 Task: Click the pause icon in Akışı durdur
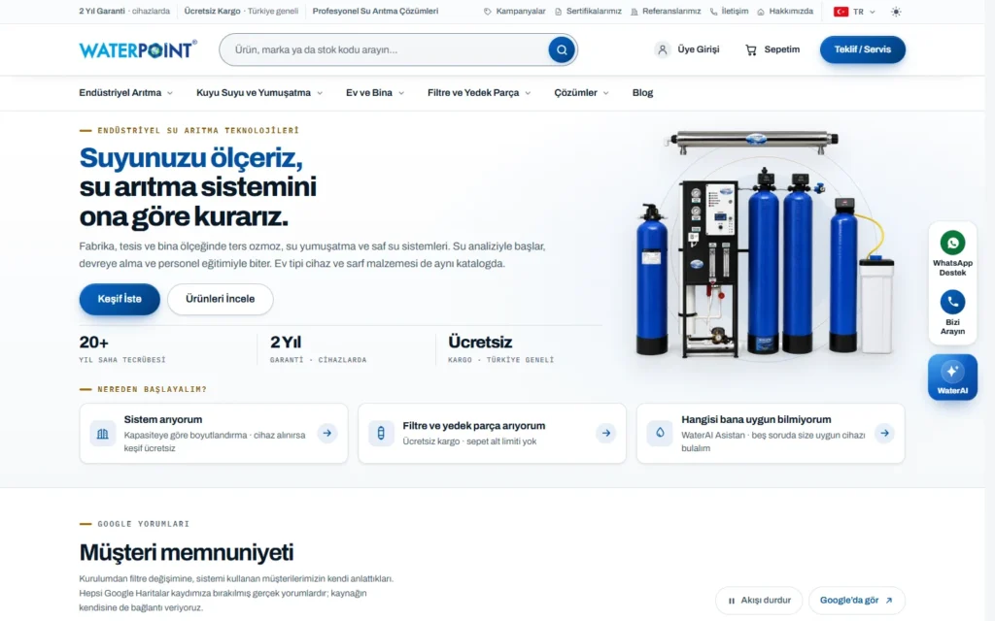coord(731,601)
